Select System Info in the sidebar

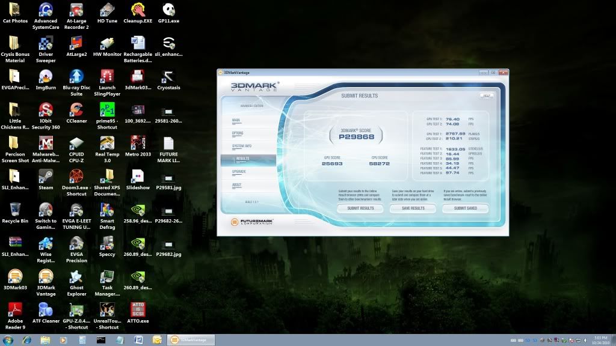point(241,146)
